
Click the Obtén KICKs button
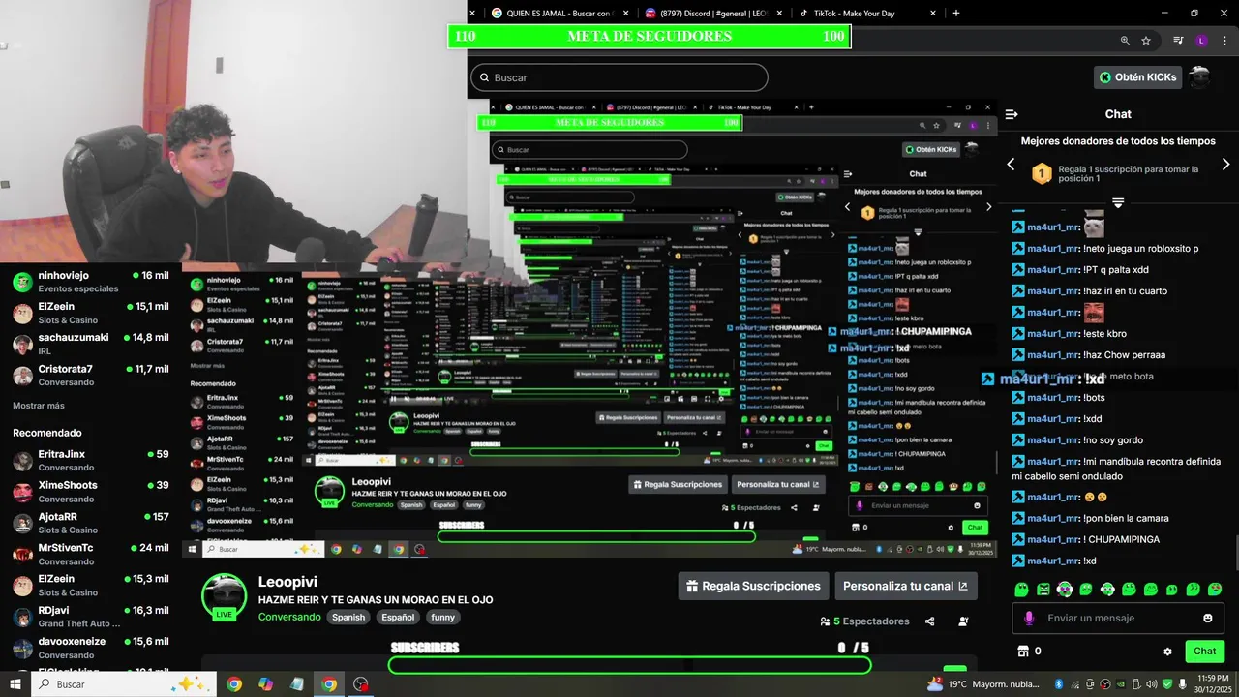click(x=1137, y=77)
